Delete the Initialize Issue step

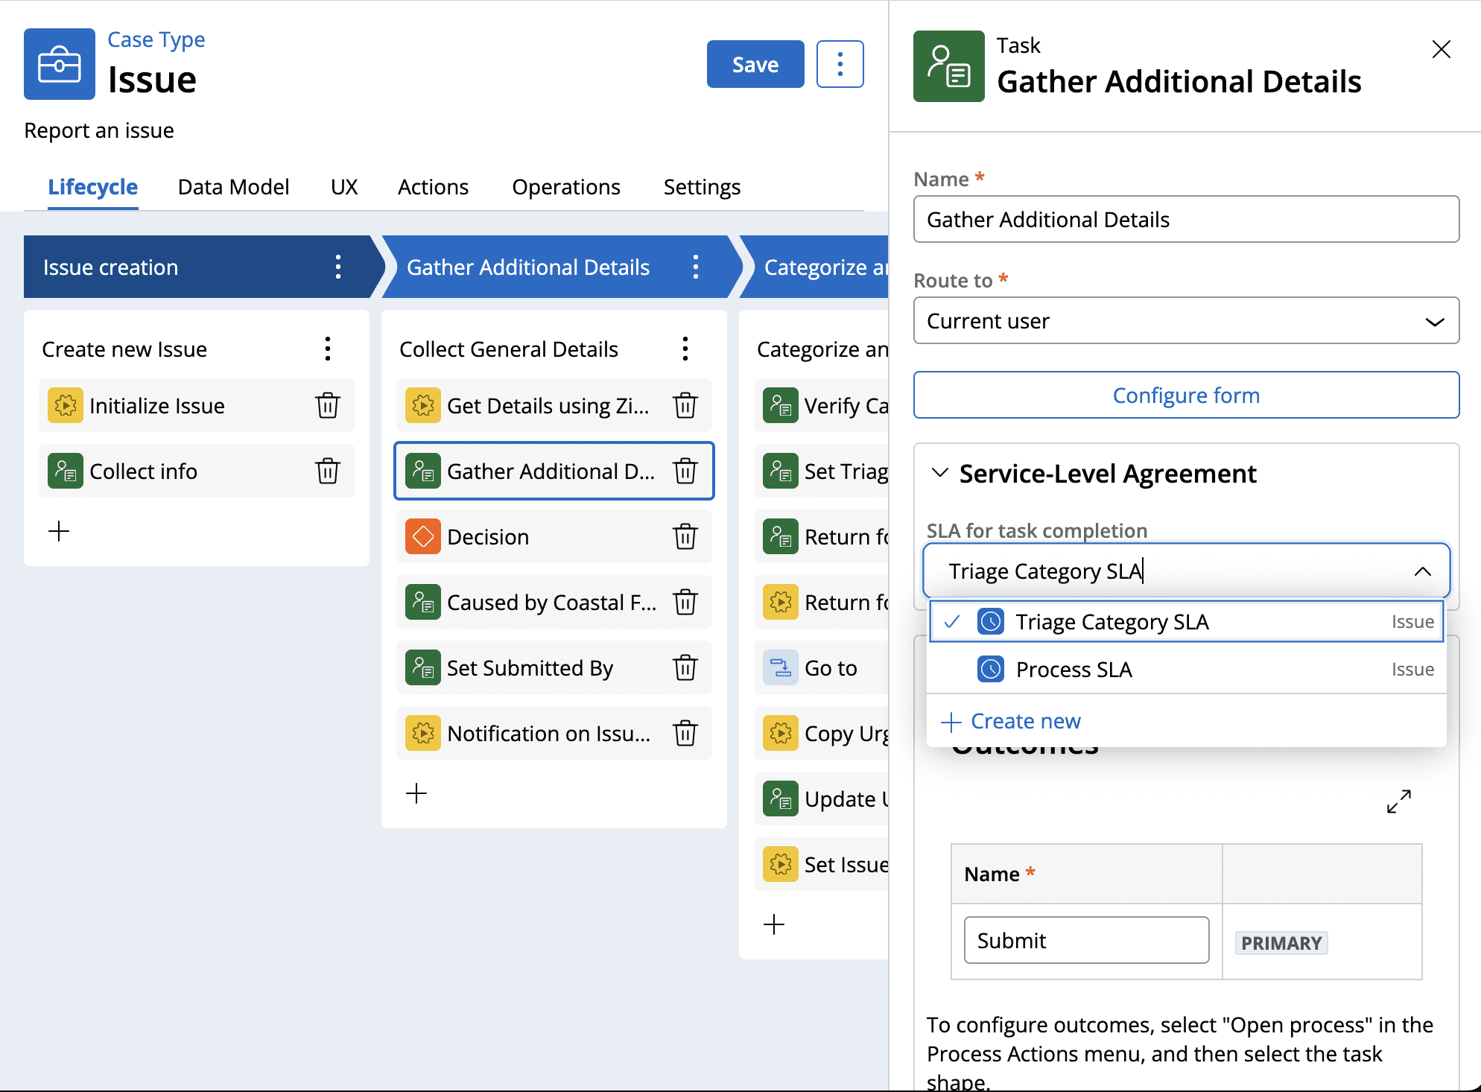tap(327, 406)
